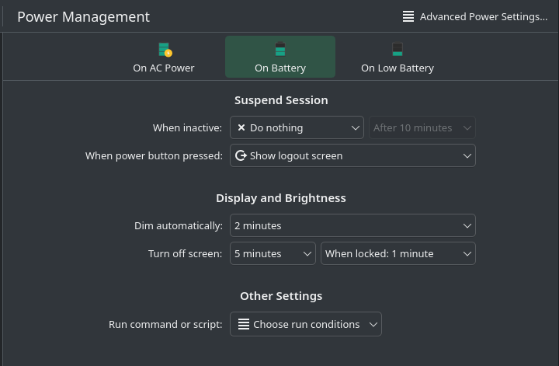This screenshot has width=559, height=366.
Task: Select the On Low Battery tab label
Action: pyautogui.click(x=398, y=68)
